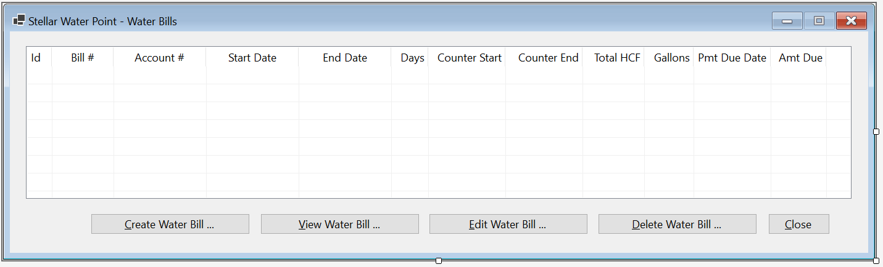
Task: Click the Close button at bottom
Action: (799, 224)
